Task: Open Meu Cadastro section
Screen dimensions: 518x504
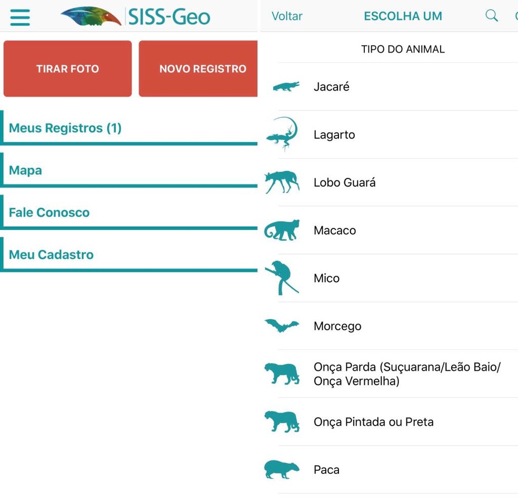Action: coord(51,255)
